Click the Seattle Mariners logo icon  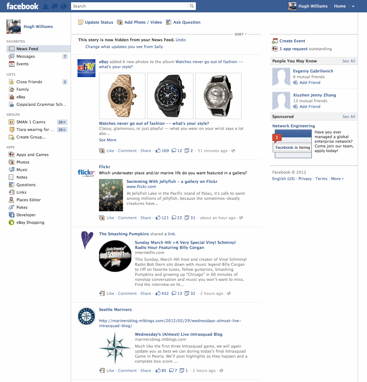tap(86, 316)
